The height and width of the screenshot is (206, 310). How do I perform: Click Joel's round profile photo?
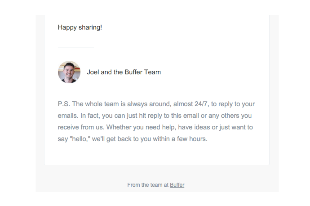[x=69, y=72]
